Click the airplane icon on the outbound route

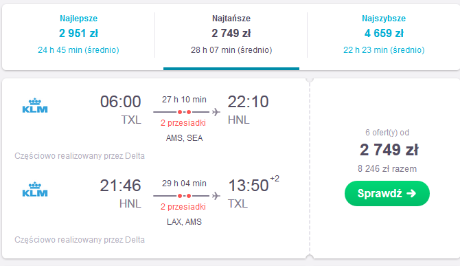tap(216, 112)
